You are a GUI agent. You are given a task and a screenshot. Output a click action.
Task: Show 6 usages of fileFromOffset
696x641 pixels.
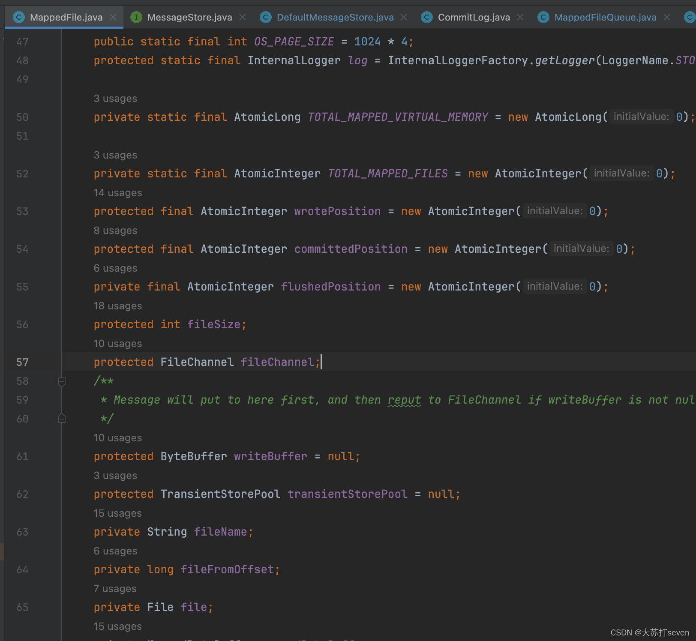coord(115,551)
